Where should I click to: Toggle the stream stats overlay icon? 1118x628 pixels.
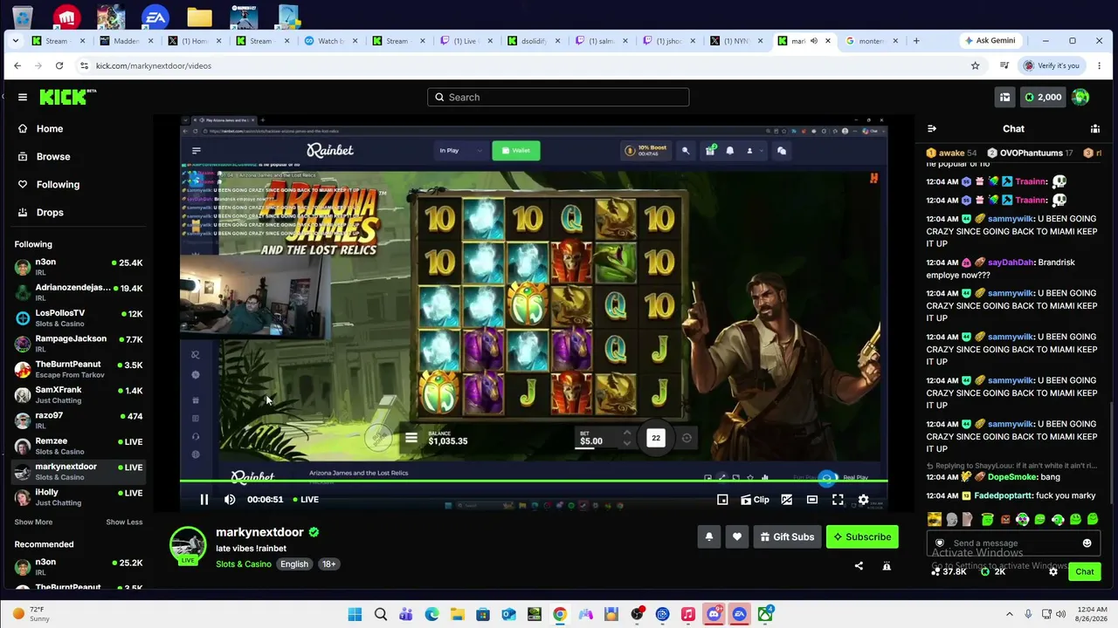786,500
